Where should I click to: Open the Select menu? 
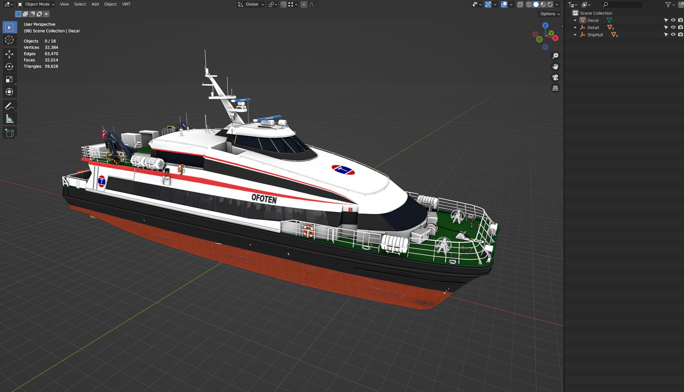pyautogui.click(x=80, y=4)
